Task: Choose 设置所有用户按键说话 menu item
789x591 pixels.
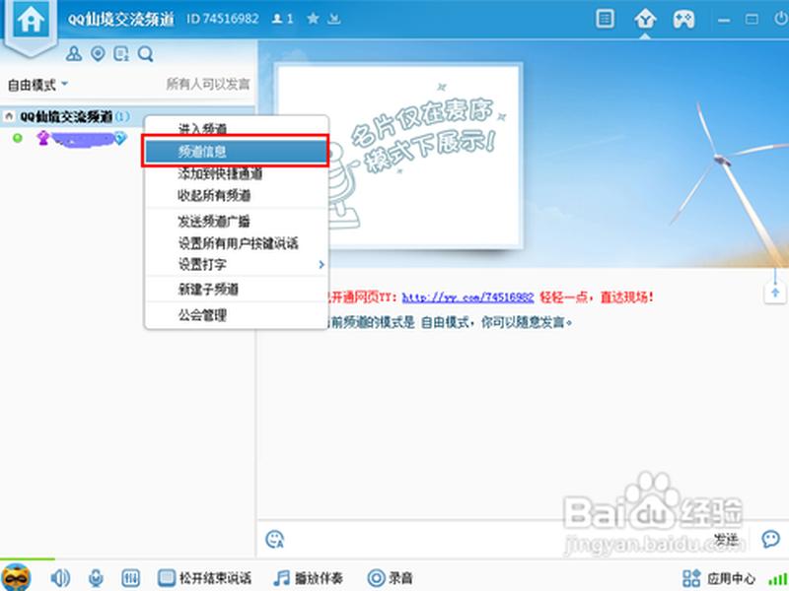Action: (237, 242)
